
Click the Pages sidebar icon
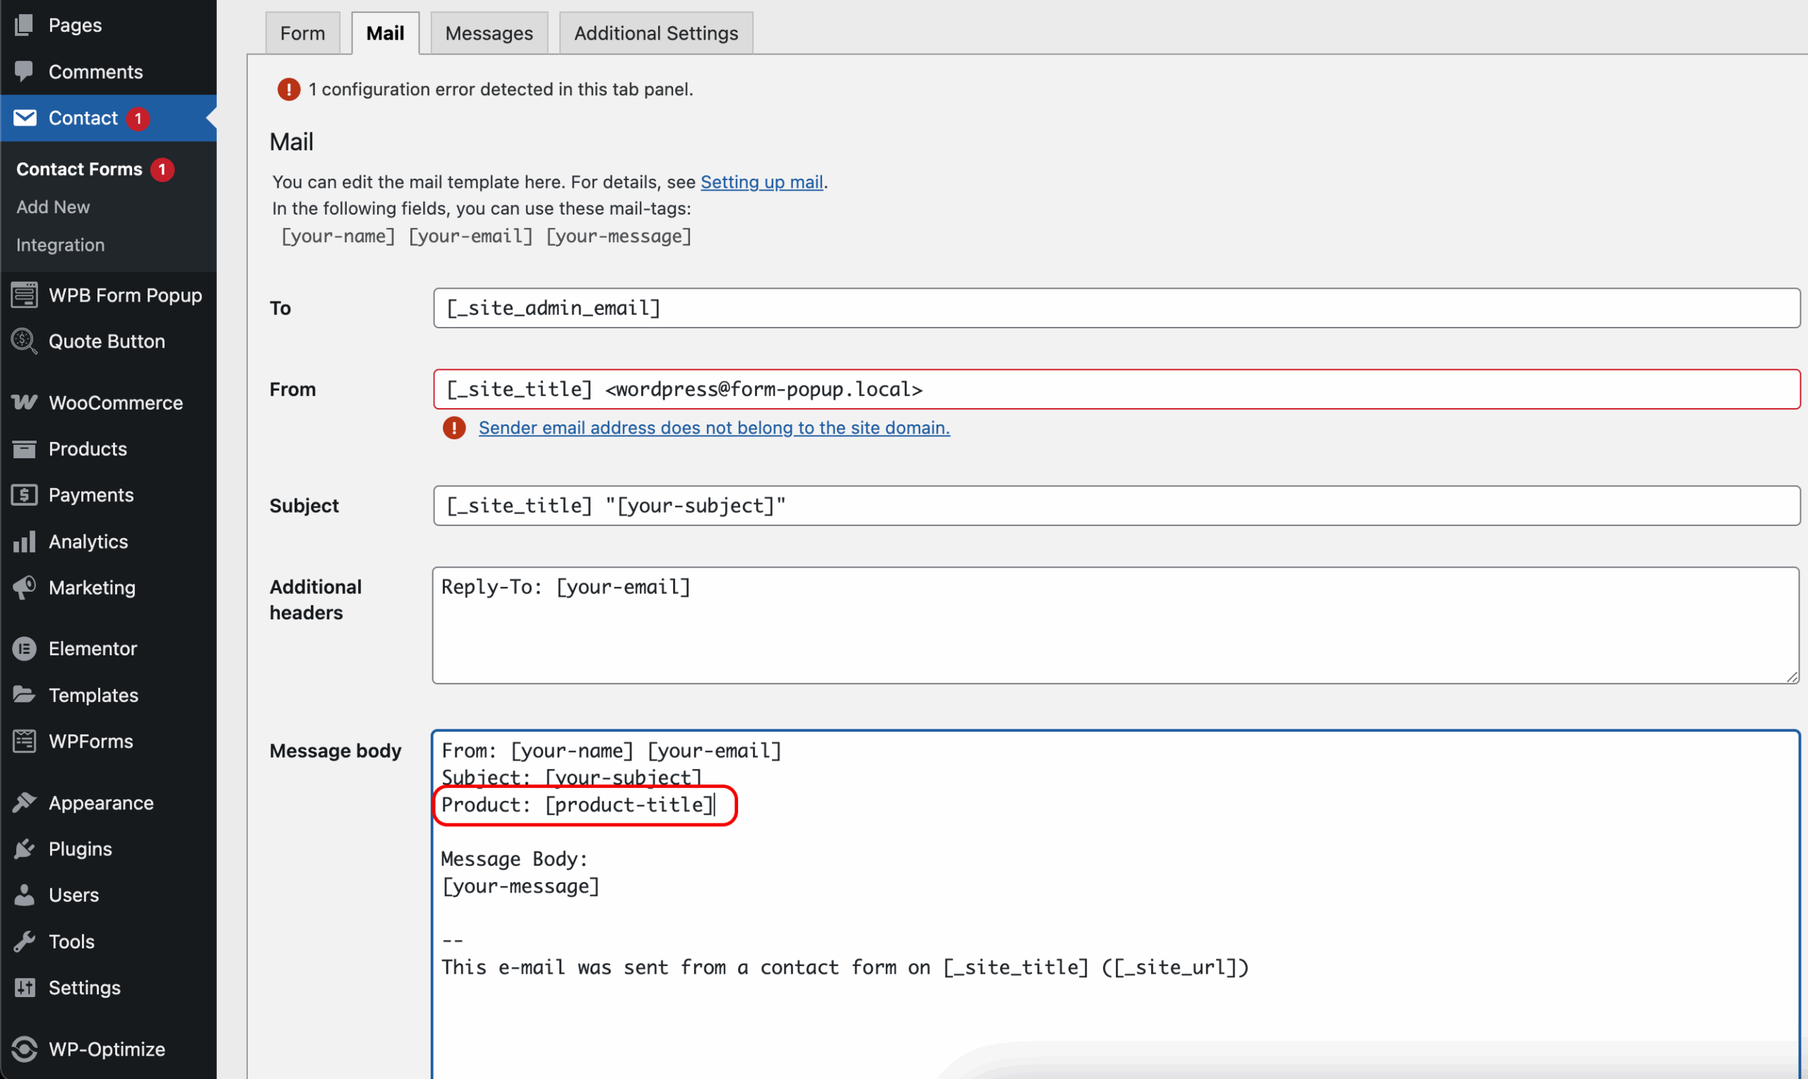[x=24, y=25]
